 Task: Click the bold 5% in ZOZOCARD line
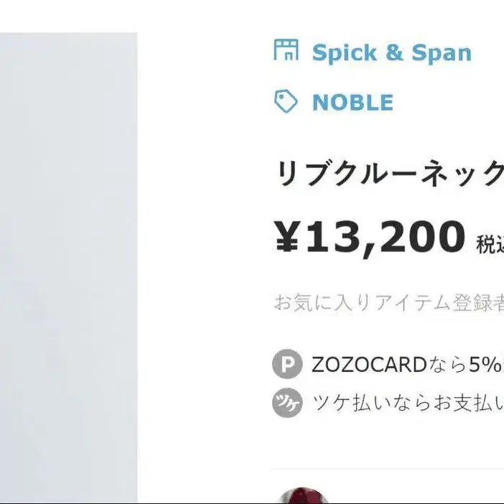[486, 365]
